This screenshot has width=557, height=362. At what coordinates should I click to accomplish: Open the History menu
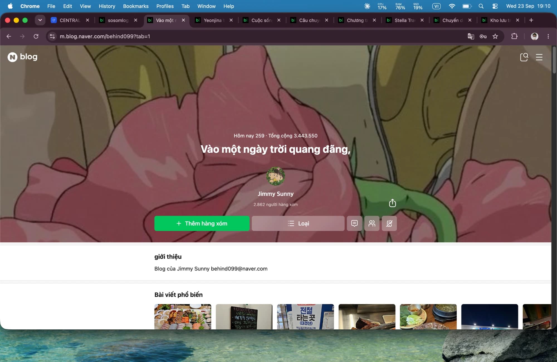107,6
